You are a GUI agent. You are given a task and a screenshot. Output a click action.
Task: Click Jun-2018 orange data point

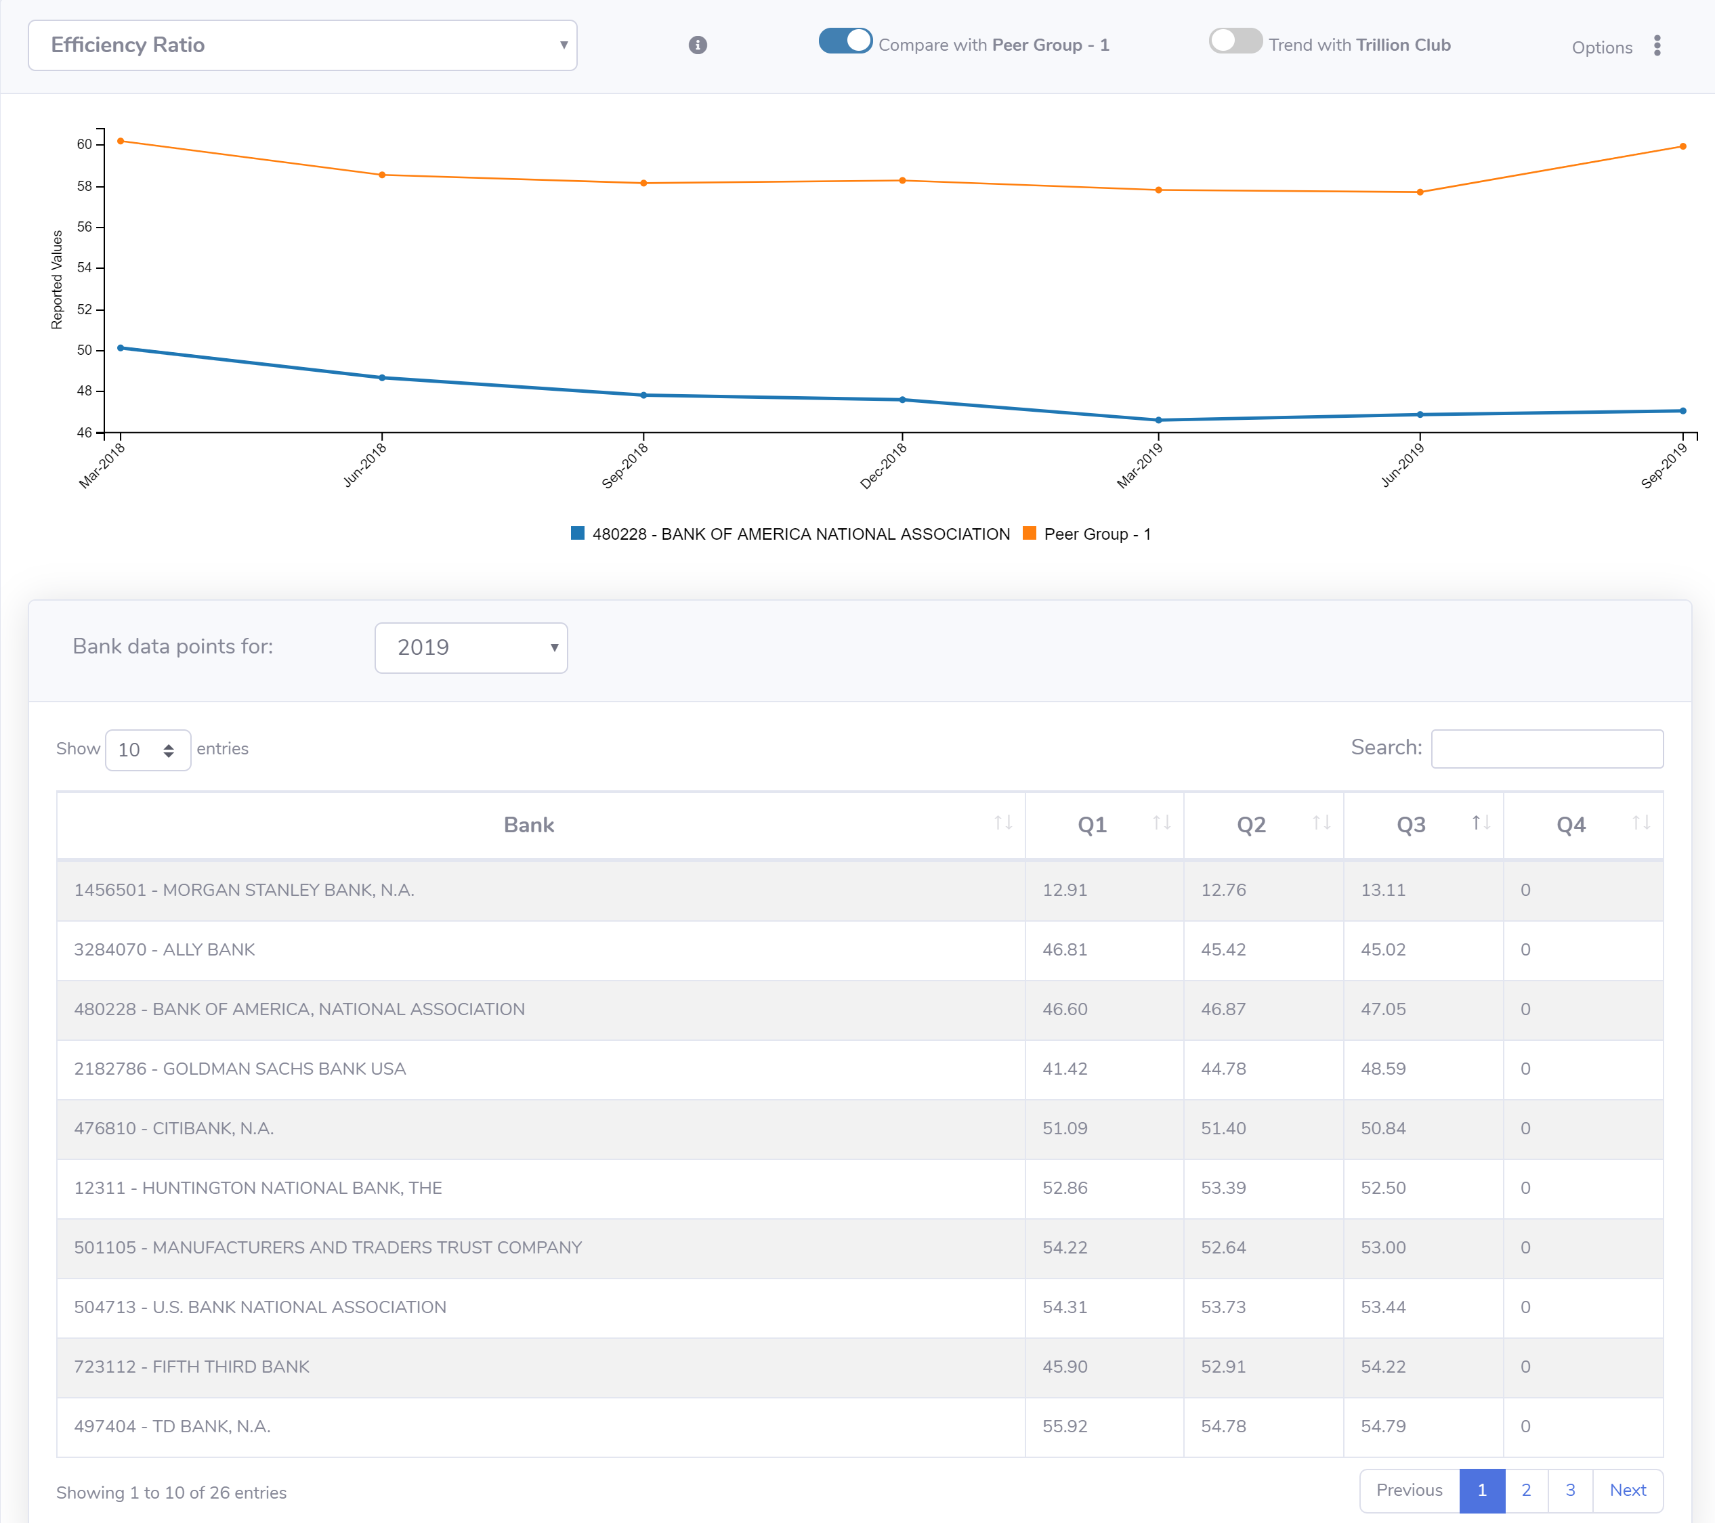click(383, 175)
